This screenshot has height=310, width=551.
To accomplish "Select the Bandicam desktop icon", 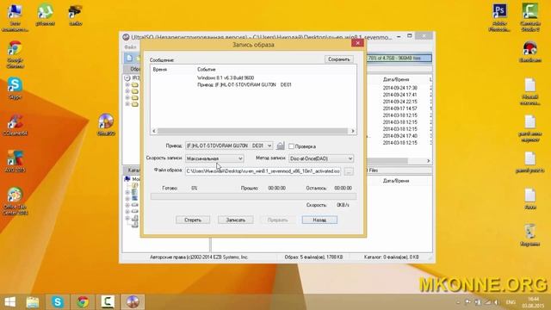I will pos(530,52).
